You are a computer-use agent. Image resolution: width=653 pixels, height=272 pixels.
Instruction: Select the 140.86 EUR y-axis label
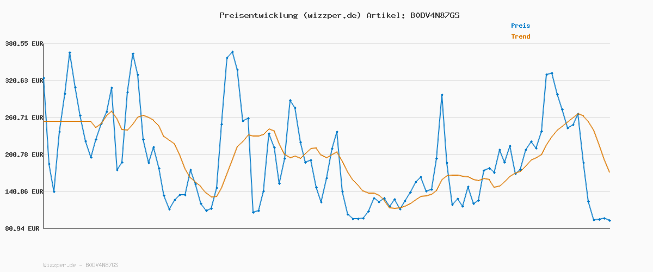24,191
